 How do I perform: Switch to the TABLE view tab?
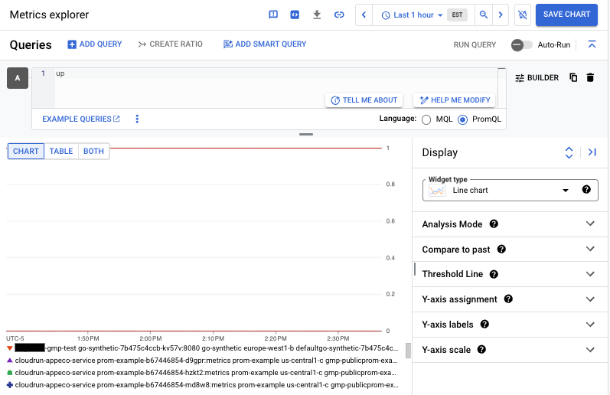tap(61, 152)
